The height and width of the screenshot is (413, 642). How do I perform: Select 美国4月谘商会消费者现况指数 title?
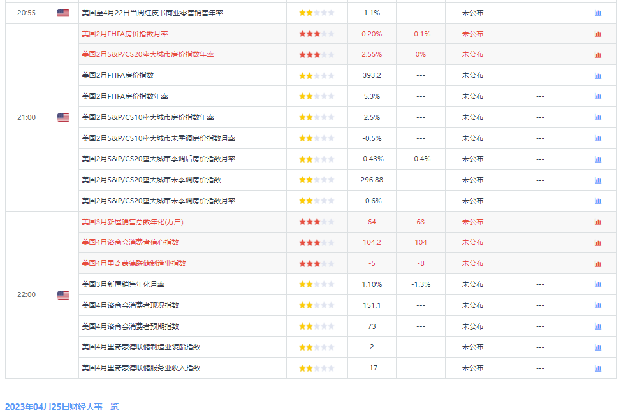pyautogui.click(x=130, y=305)
